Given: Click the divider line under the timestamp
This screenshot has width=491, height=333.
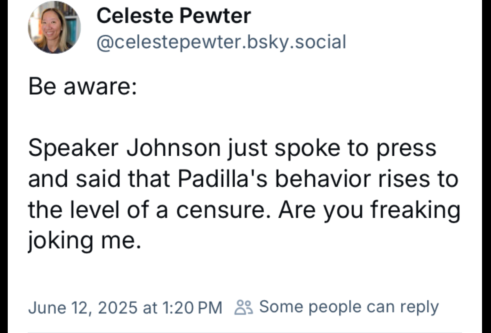Looking at the screenshot, I should [244, 332].
